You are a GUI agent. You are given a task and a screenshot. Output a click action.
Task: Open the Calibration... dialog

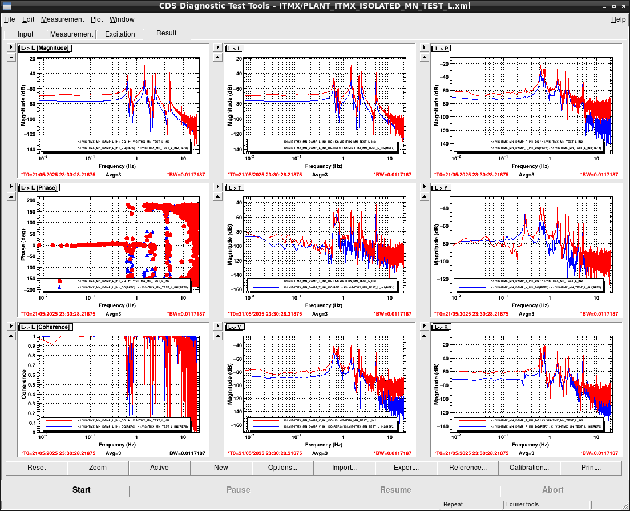[x=529, y=468]
